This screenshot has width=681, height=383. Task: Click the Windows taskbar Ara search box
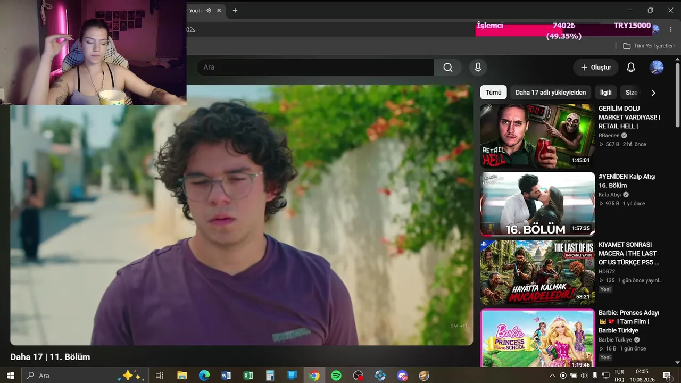84,376
